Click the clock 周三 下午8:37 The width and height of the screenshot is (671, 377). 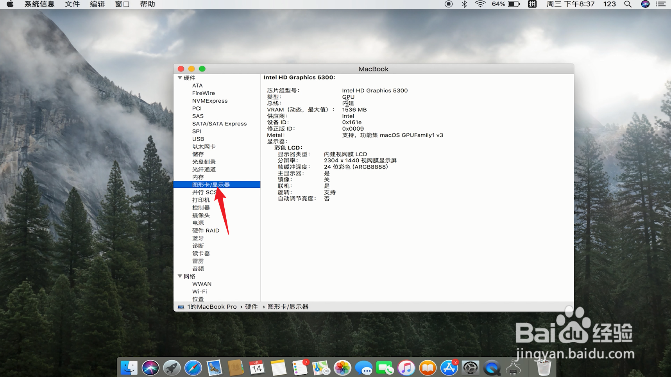tap(570, 4)
